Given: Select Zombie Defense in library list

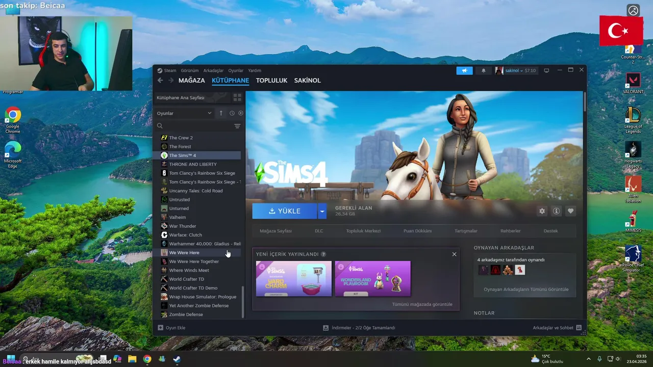Looking at the screenshot, I should pos(197,314).
